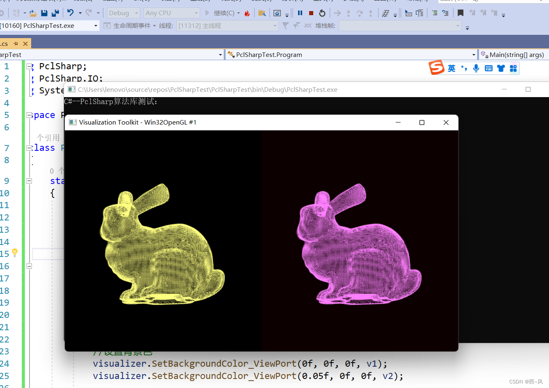Screen dimensions: 549x388
Task: Click the Sogou S logo
Action: click(x=436, y=68)
